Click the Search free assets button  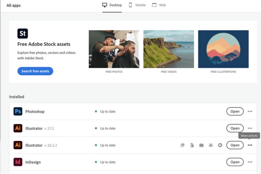(x=35, y=71)
